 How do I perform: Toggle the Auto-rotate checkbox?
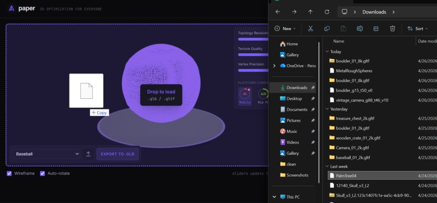pos(42,174)
